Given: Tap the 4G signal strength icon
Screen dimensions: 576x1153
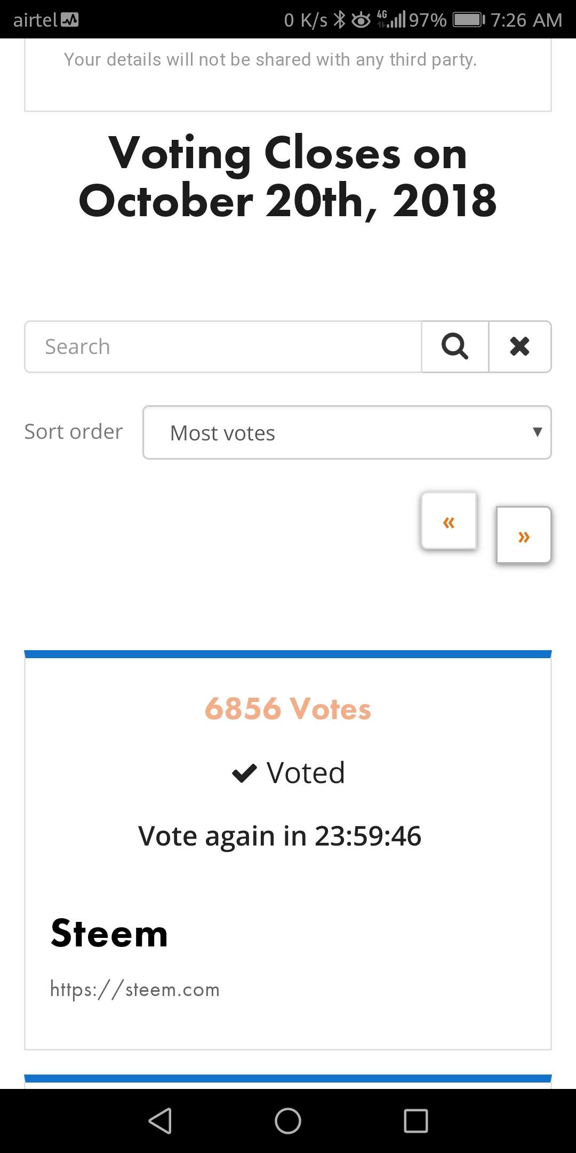Looking at the screenshot, I should click(391, 19).
